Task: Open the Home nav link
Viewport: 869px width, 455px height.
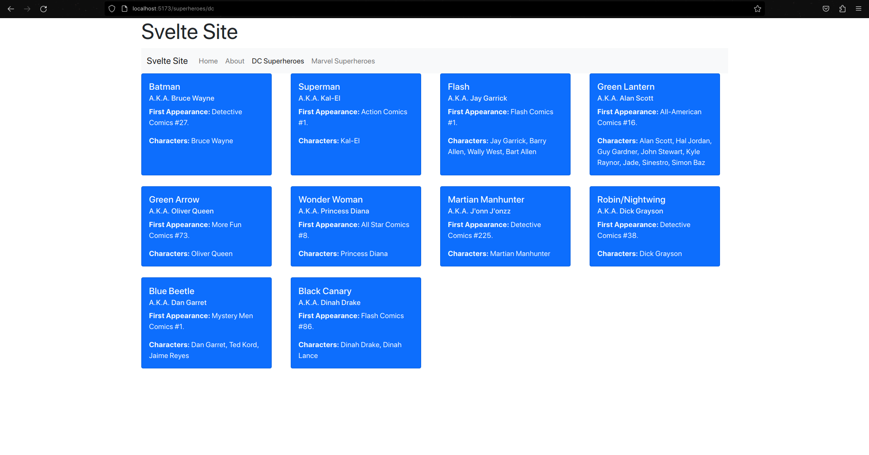Action: coord(208,61)
